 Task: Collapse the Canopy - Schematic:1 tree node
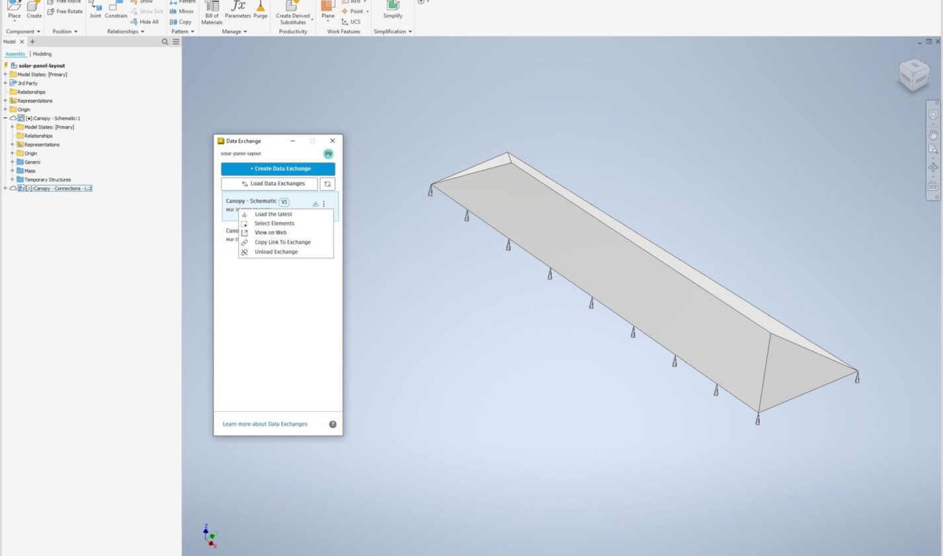tap(5, 118)
